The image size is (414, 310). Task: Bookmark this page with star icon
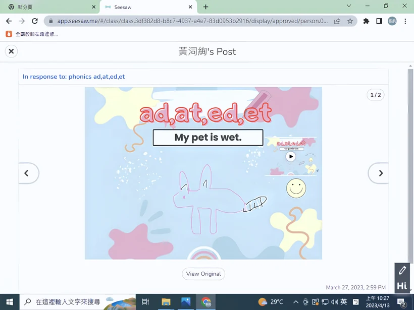(x=350, y=21)
